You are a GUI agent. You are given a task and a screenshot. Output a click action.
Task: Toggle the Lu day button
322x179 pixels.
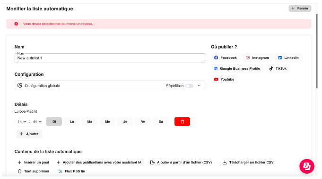(x=72, y=122)
